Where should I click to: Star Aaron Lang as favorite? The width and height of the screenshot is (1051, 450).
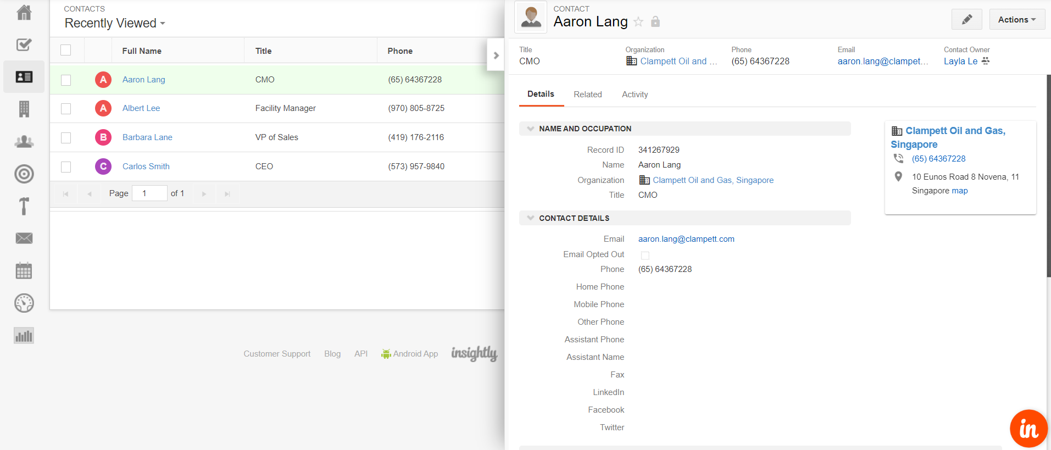[x=638, y=22]
